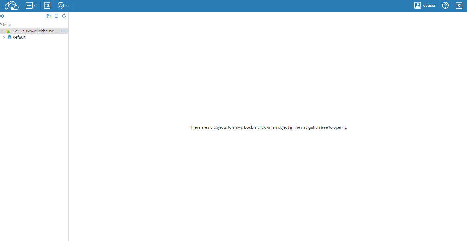The height and width of the screenshot is (241, 467).
Task: Select the ClickHouse@clickhouse connection
Action: pos(32,31)
